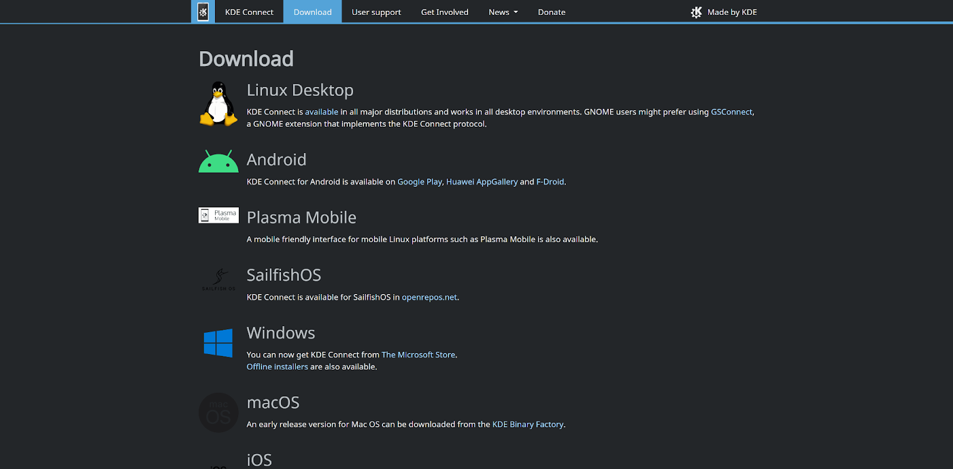Viewport: 953px width, 469px height.
Task: Click the Download page heading
Action: click(x=246, y=59)
